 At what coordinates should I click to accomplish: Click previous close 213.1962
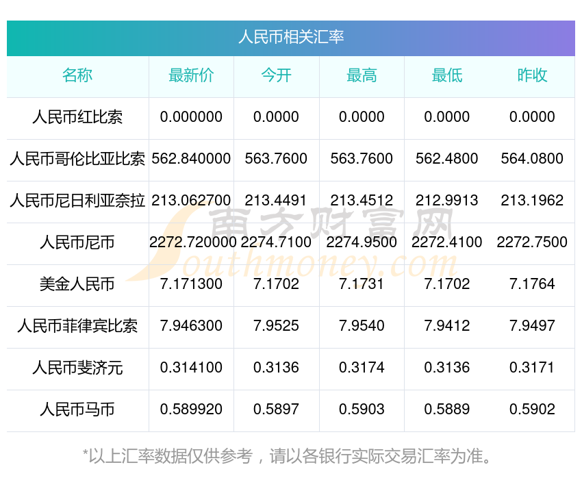(532, 201)
